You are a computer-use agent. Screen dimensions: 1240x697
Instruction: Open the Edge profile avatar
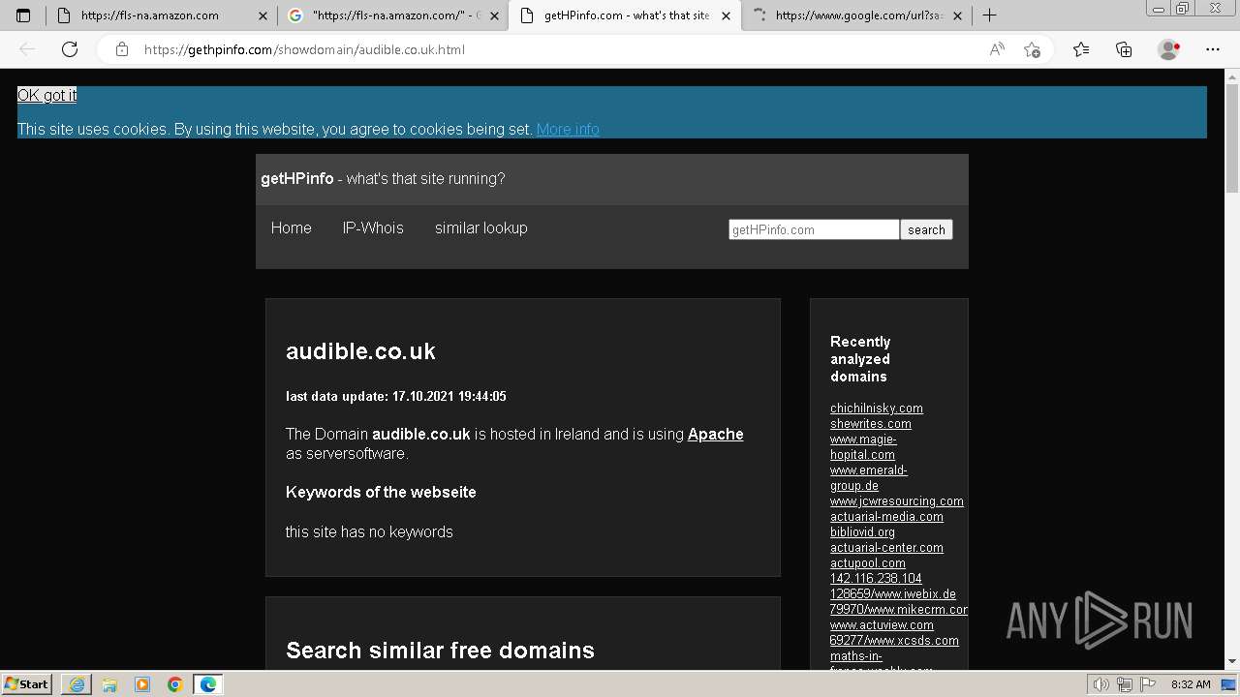pos(1168,49)
